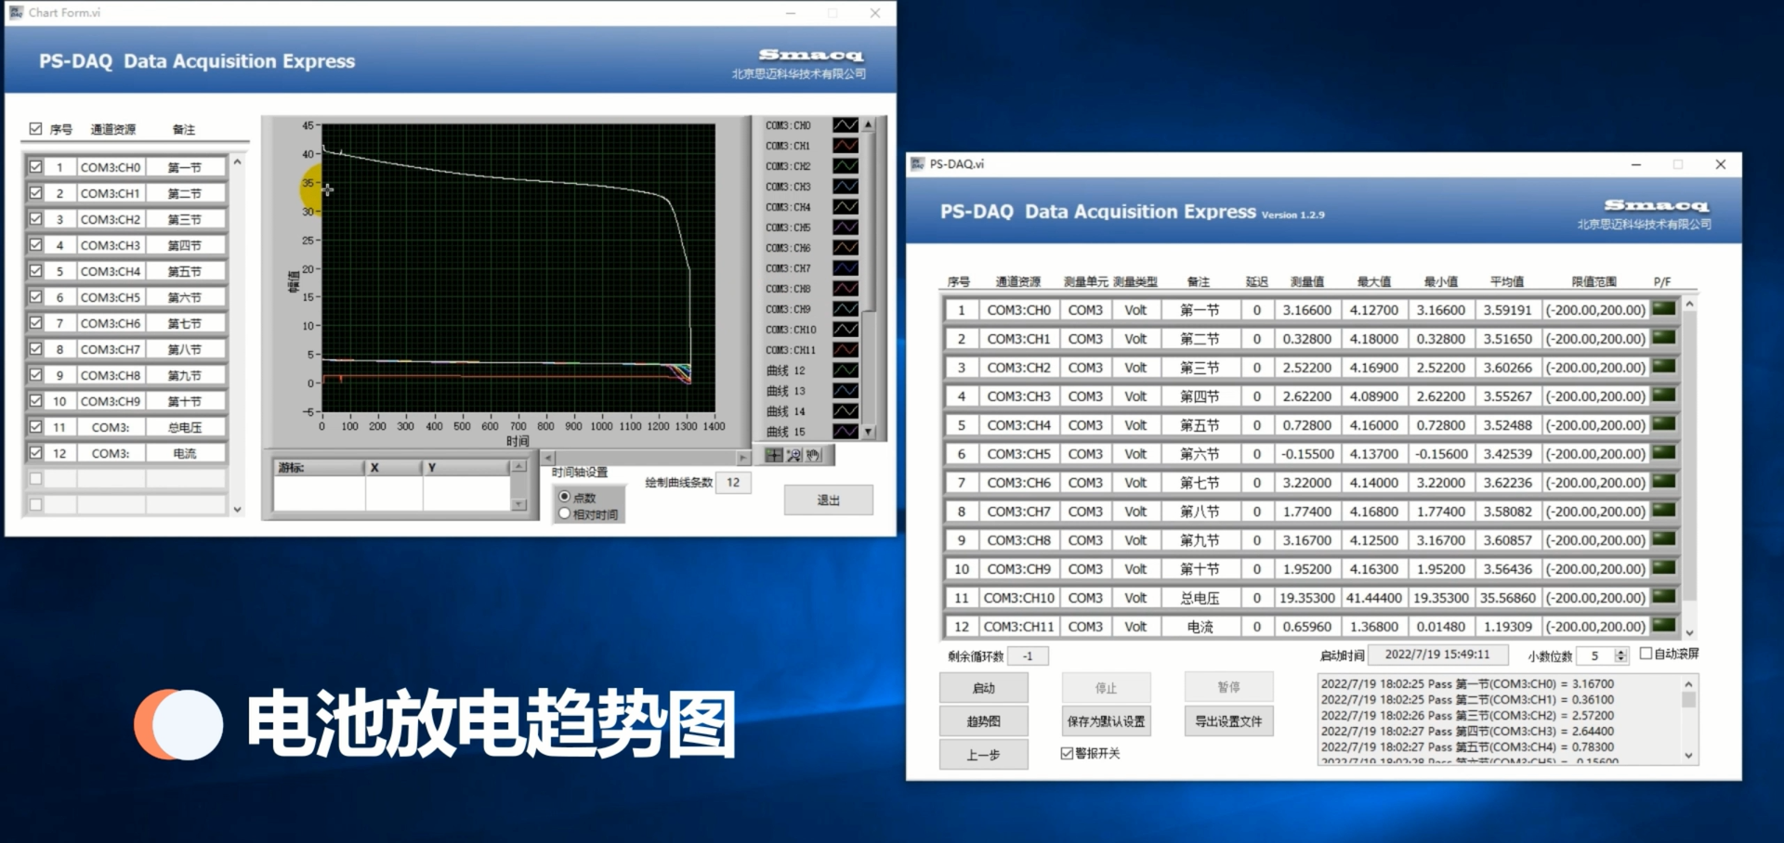Select the 相对时间 radio button
Screen dimensions: 1784x843
tap(564, 513)
